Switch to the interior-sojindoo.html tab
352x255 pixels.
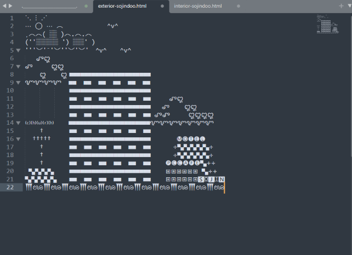[x=198, y=6]
